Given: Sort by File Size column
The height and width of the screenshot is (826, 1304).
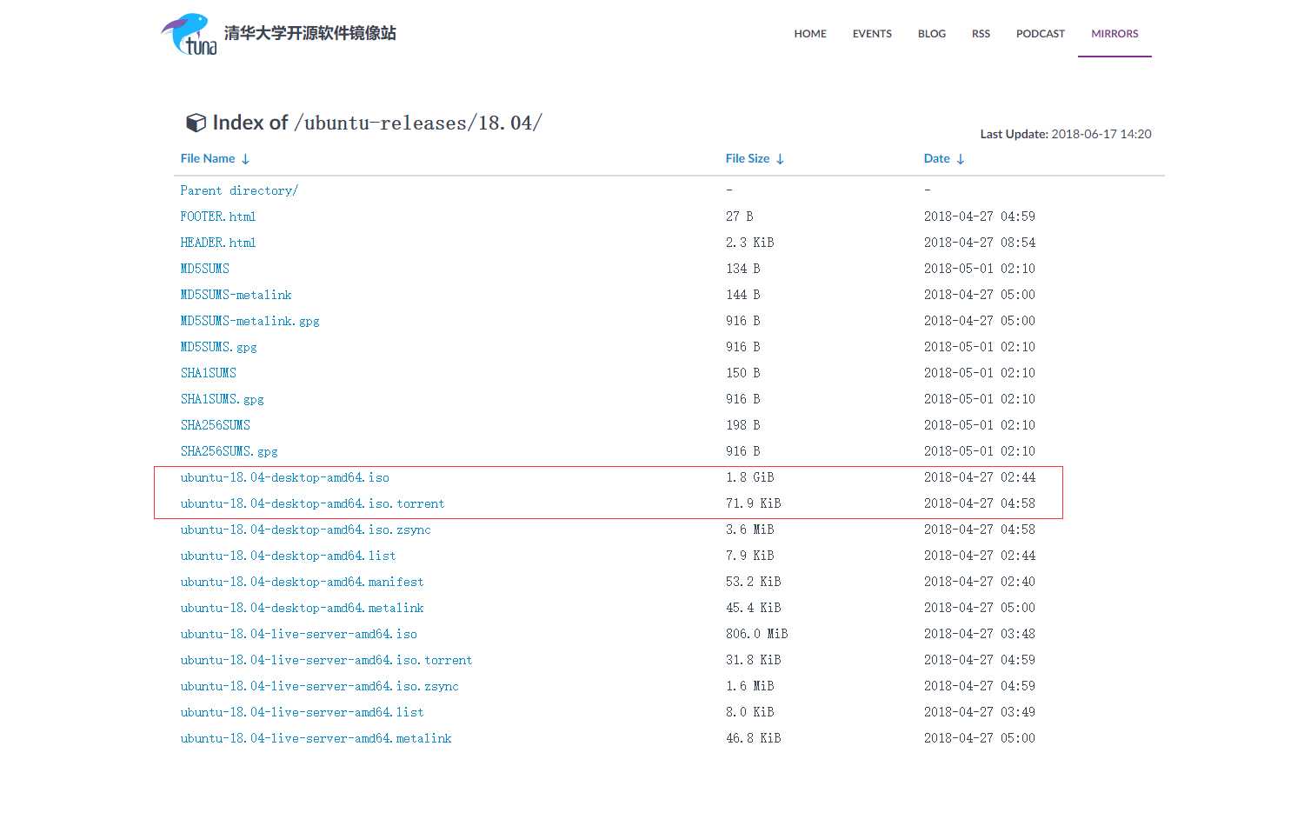Looking at the screenshot, I should (755, 158).
